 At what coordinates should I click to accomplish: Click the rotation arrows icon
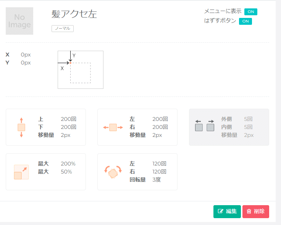[113, 172]
